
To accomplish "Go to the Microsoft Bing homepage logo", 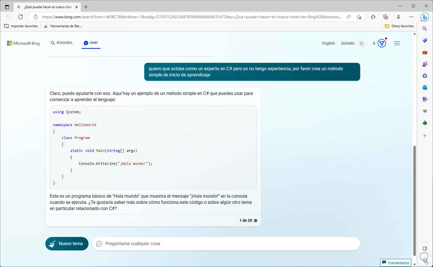I will [23, 43].
